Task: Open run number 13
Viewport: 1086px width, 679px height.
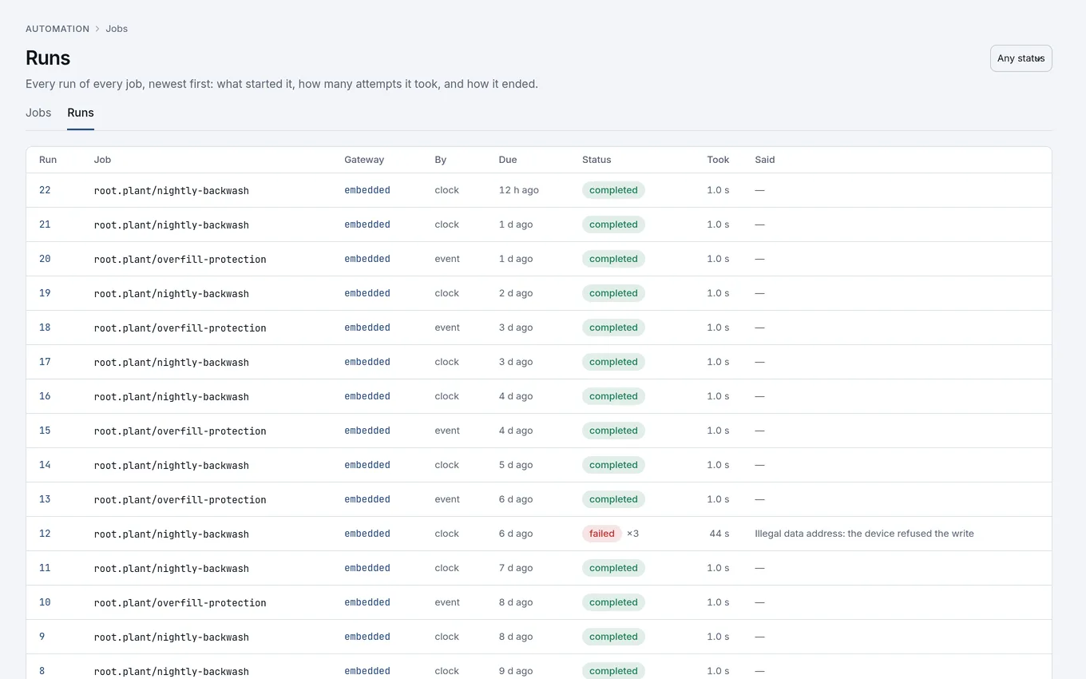Action: point(45,499)
